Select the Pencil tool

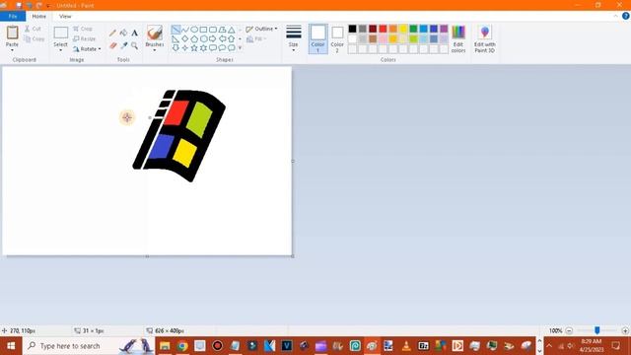click(112, 33)
